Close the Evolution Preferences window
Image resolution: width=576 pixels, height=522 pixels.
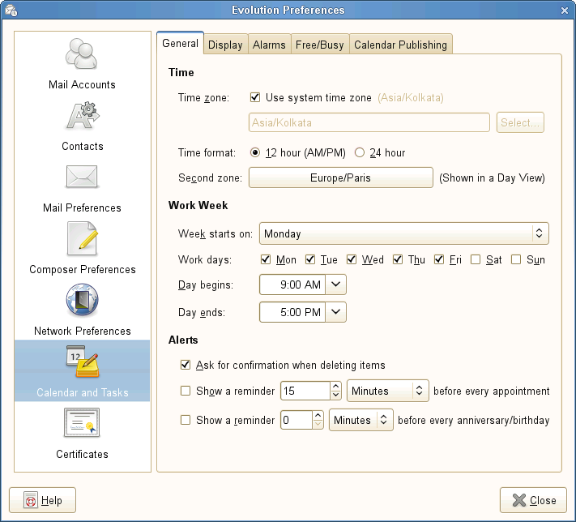tap(565, 11)
